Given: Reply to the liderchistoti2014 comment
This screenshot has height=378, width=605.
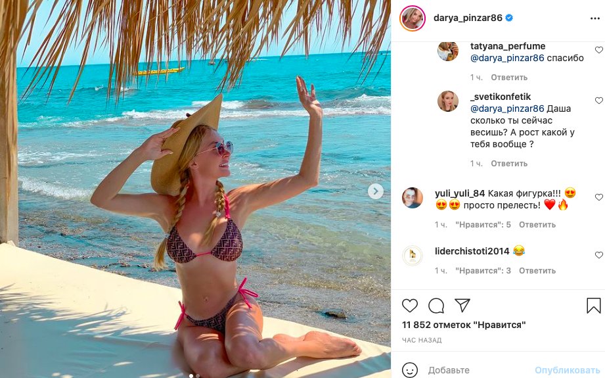Looking at the screenshot, I should [x=537, y=271].
